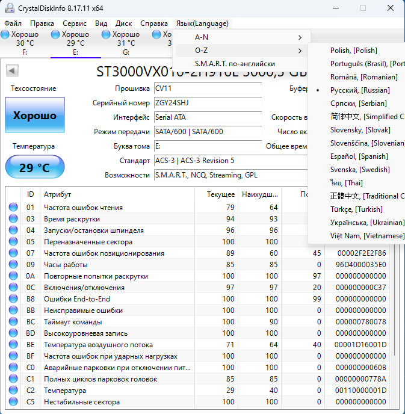This screenshot has height=414, width=405.
Task: Select Русский [Russian] language
Action: click(356, 90)
